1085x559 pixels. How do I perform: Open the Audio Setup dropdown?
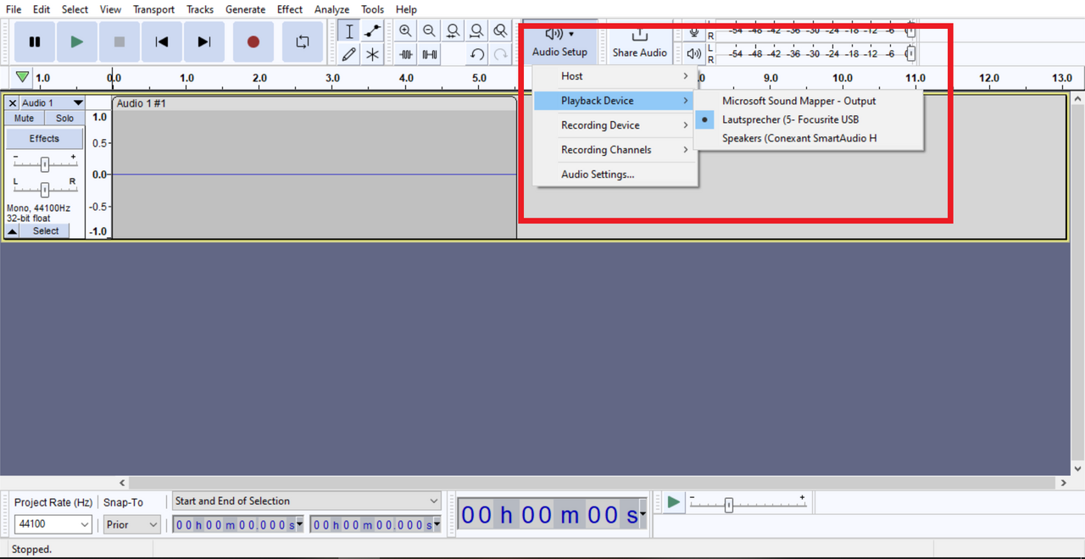559,42
